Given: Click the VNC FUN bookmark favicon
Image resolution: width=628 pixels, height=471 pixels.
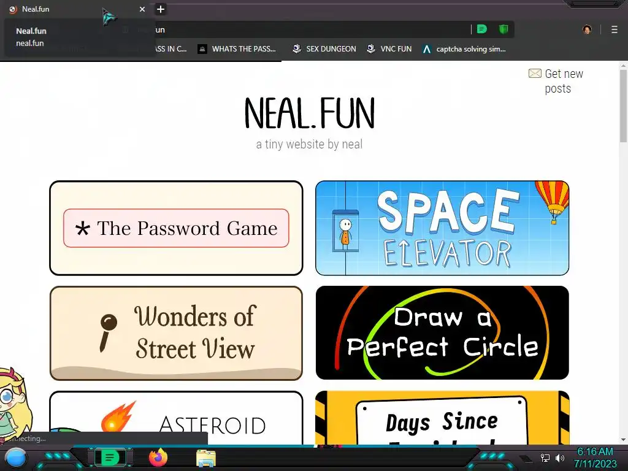Looking at the screenshot, I should click(371, 49).
